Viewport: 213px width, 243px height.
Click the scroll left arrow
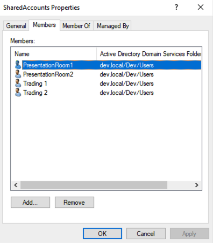[x=16, y=185]
